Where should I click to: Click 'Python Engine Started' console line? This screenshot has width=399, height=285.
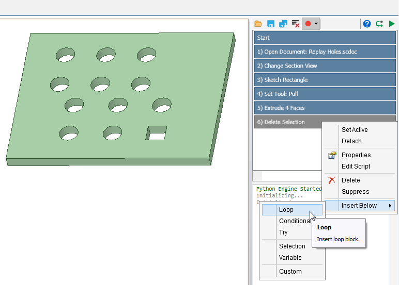[289, 189]
